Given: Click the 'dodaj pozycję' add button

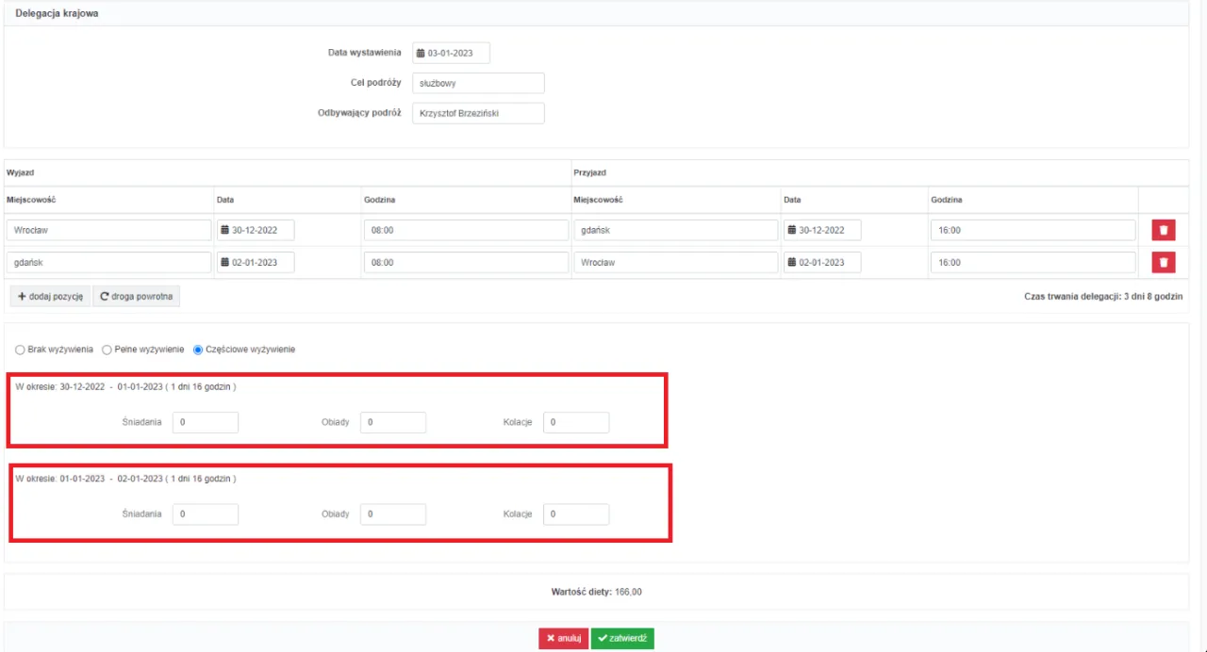Looking at the screenshot, I should 51,297.
